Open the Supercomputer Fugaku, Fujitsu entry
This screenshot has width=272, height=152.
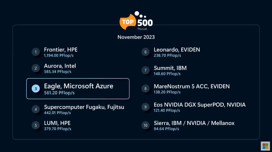pyautogui.click(x=84, y=107)
